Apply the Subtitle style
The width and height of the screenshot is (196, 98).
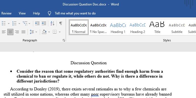click(177, 27)
